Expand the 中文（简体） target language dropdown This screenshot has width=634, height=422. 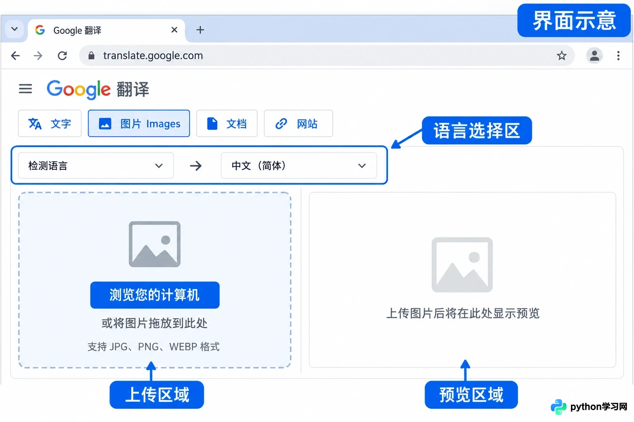(x=299, y=166)
